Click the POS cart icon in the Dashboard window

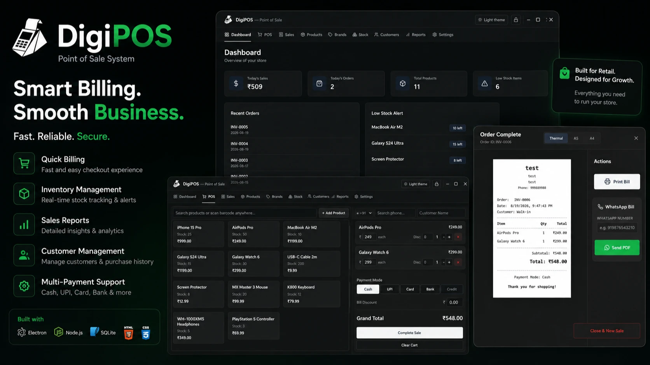[x=260, y=35]
